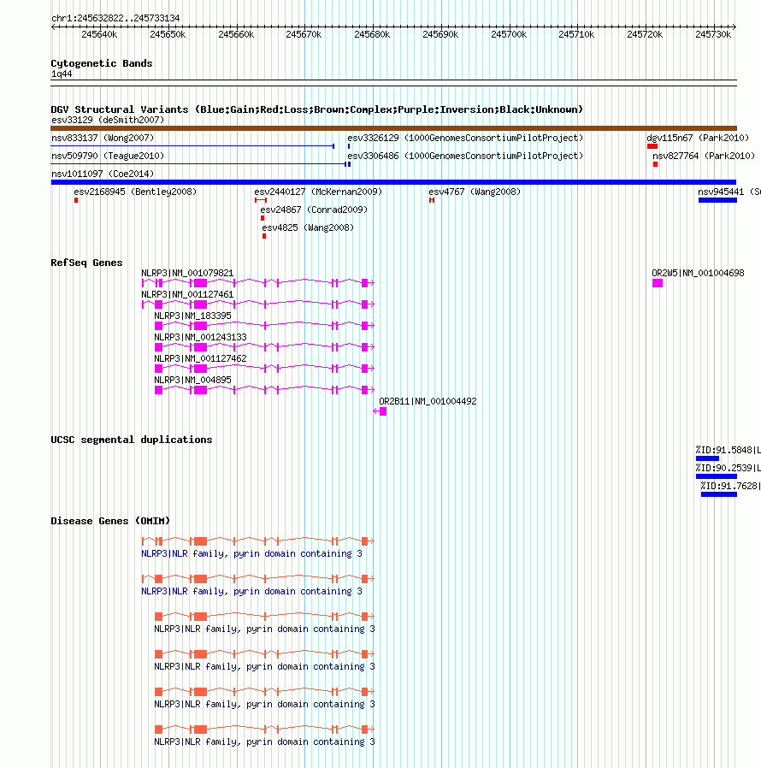Open the nsv827764 (Park2010) variant label

(x=704, y=156)
